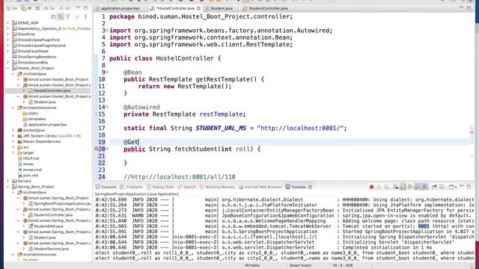479x269 pixels.
Task: Open Package Explorer view menu
Action: click(x=85, y=16)
